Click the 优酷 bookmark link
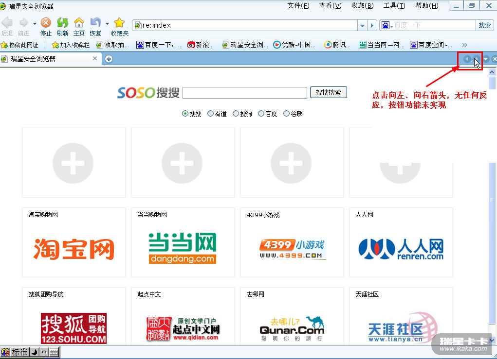 pyautogui.click(x=295, y=45)
